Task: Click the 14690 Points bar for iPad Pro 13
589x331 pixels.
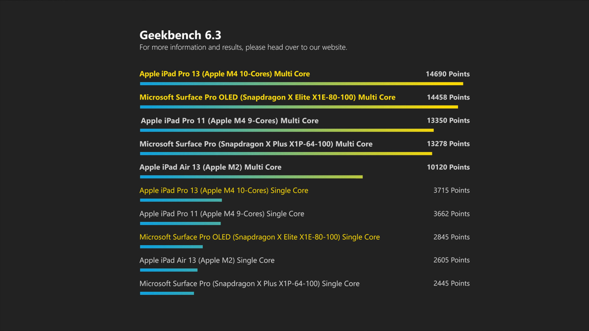Action: tap(301, 84)
